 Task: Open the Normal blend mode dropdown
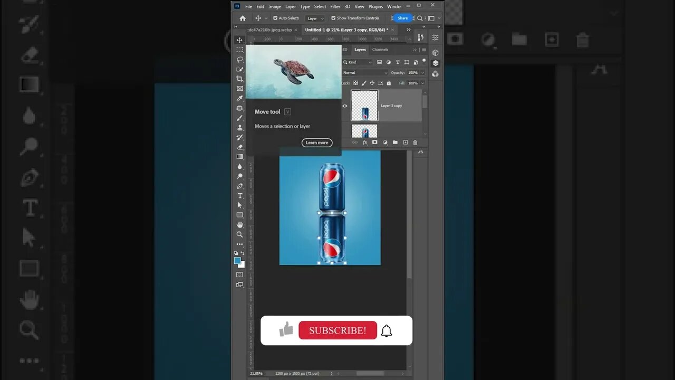coord(365,73)
